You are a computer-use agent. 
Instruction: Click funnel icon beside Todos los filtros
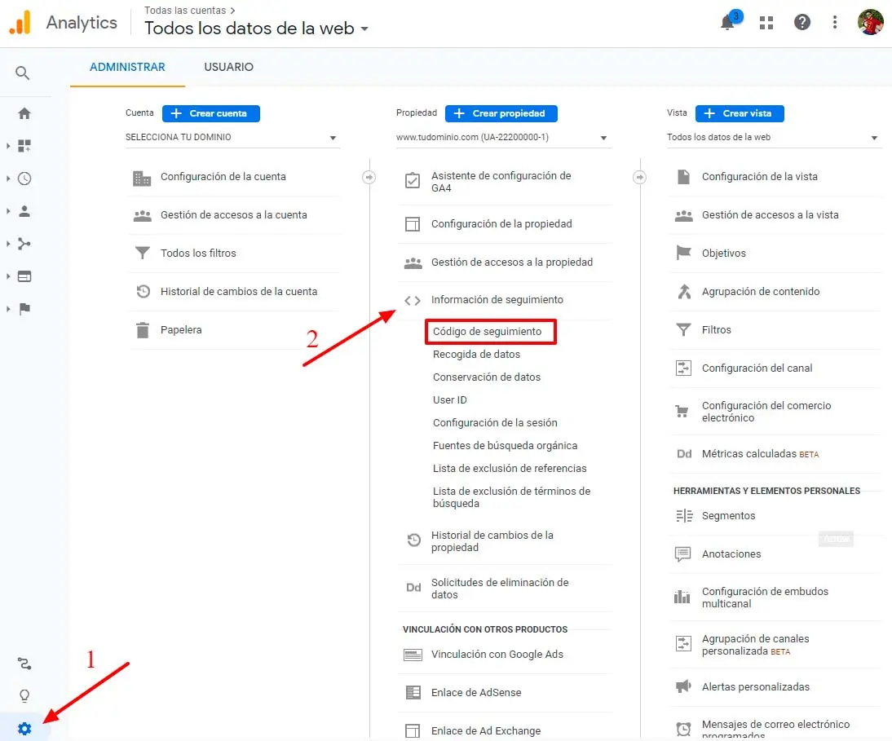(x=142, y=253)
